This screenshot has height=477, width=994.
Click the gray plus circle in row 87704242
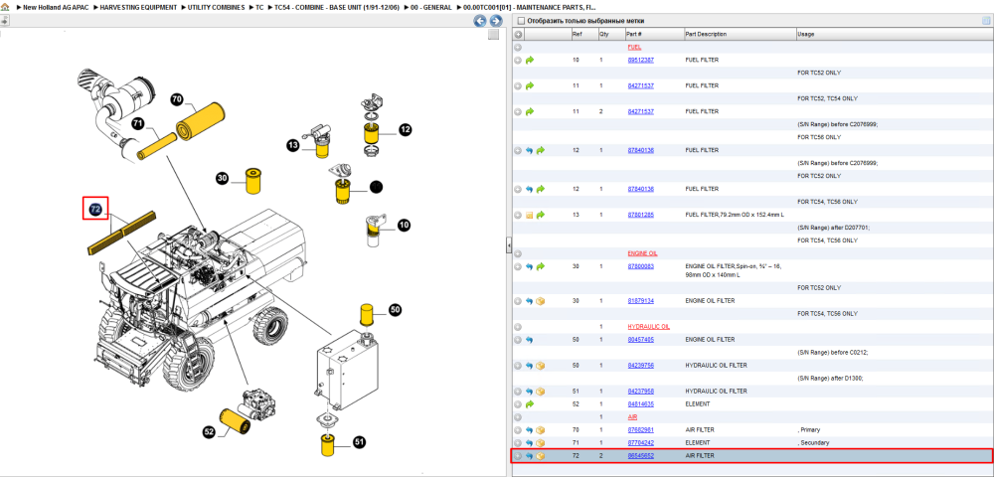click(518, 443)
